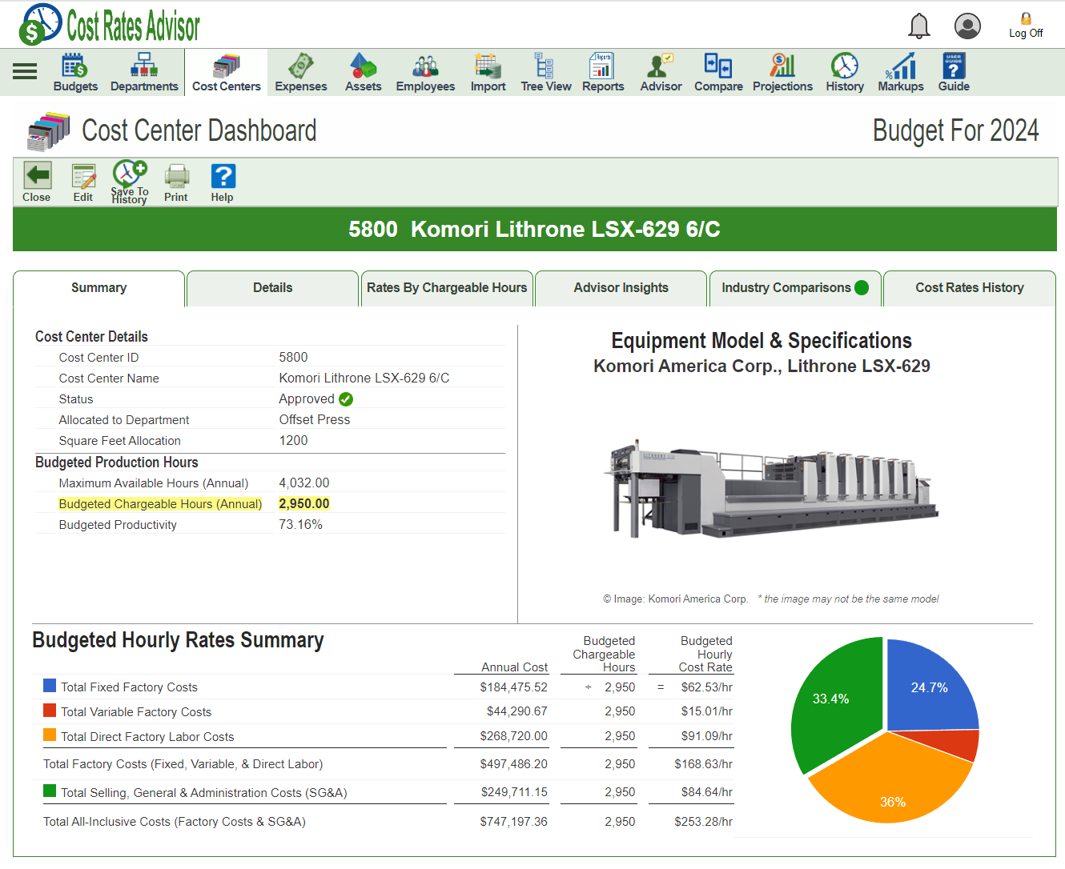The width and height of the screenshot is (1065, 869).
Task: Click the $497,486.20 total factory cost
Action: click(x=514, y=764)
